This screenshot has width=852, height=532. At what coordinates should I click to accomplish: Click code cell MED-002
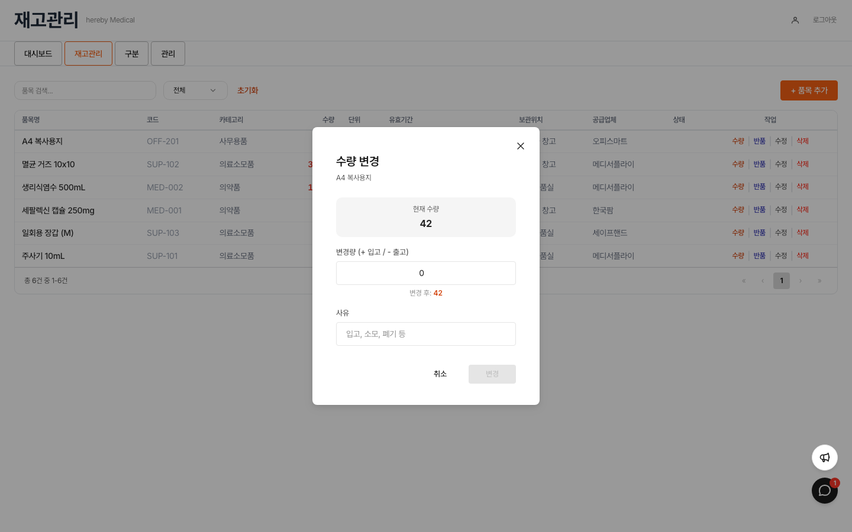165,187
